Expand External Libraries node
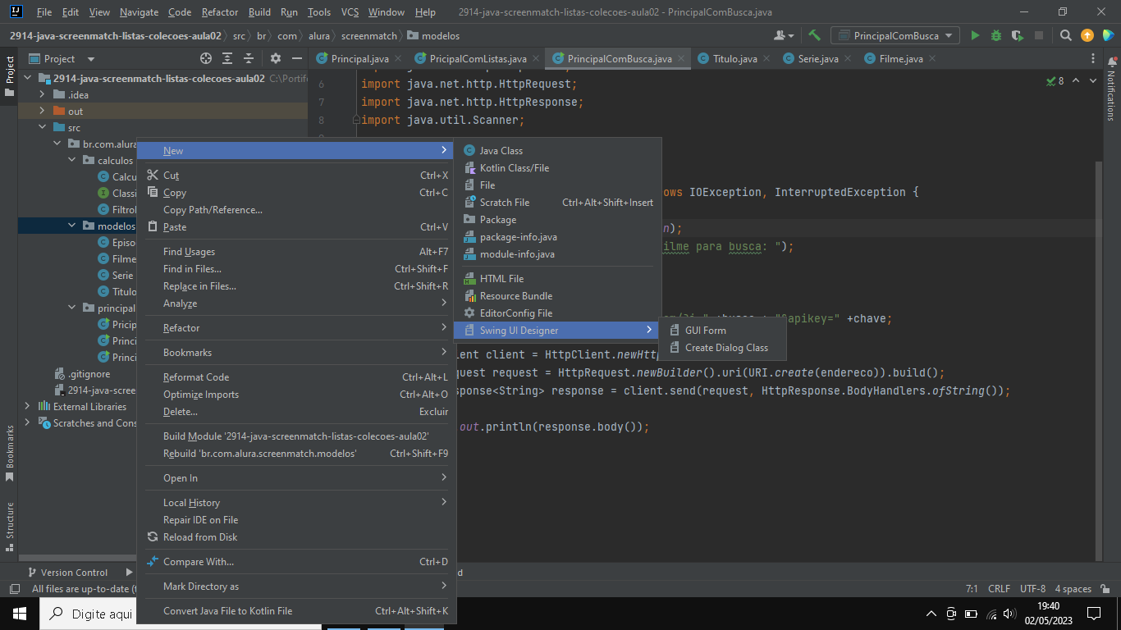Viewport: 1121px width, 630px height. 29,407
